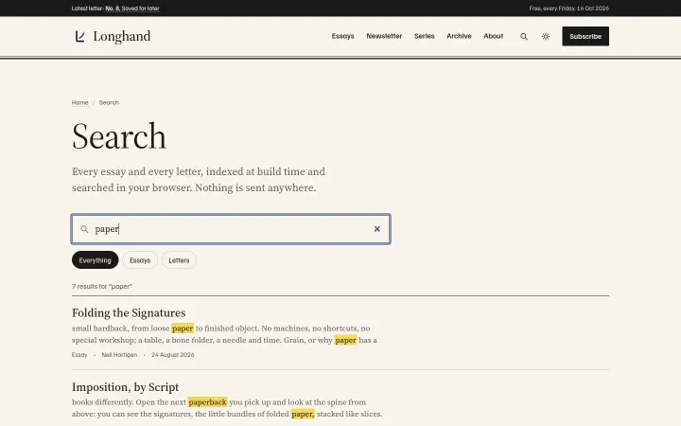The image size is (681, 426).
Task: Open the Archive nav link
Action: pyautogui.click(x=459, y=36)
